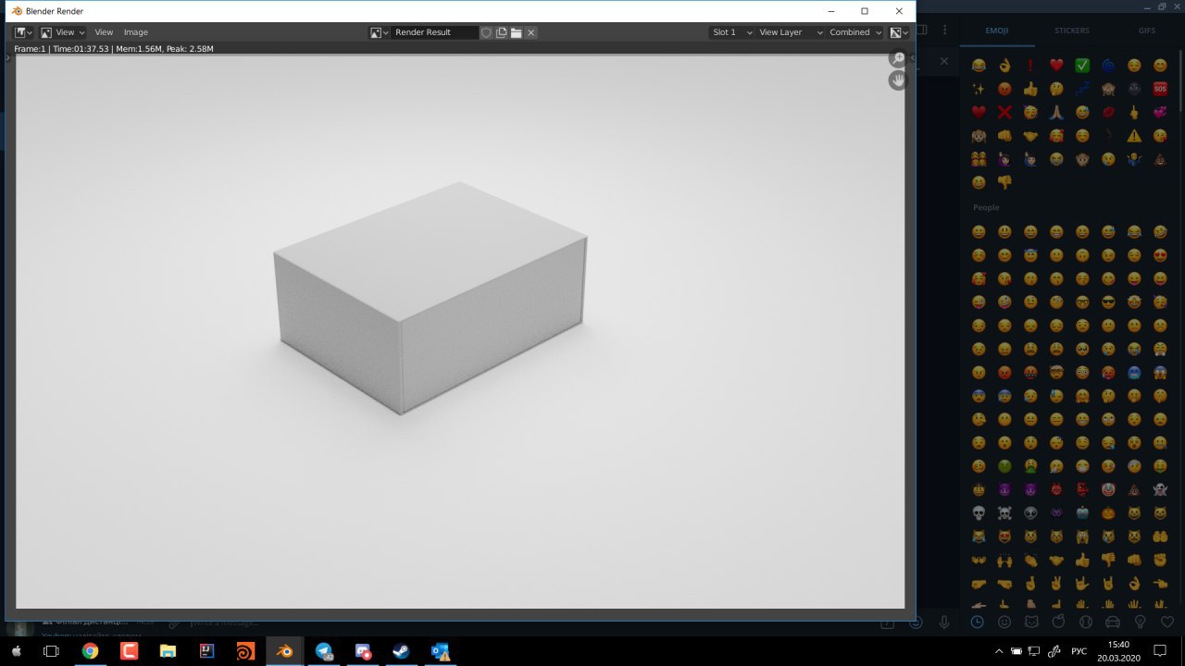Pick the warning triangle emoji
This screenshot has height=666, width=1185.
pos(1134,136)
